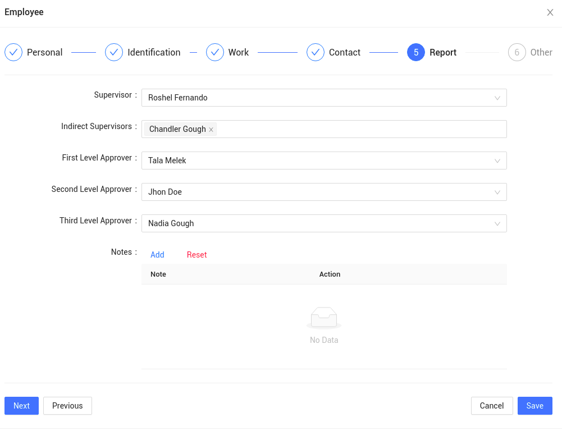Click the step 5 Report circle icon
The height and width of the screenshot is (431, 562).
416,52
